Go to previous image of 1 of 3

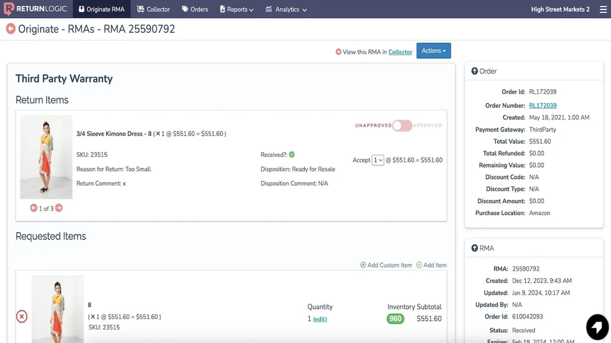click(33, 208)
